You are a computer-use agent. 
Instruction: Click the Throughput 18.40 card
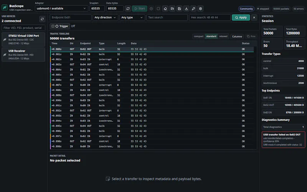[x=295, y=44]
